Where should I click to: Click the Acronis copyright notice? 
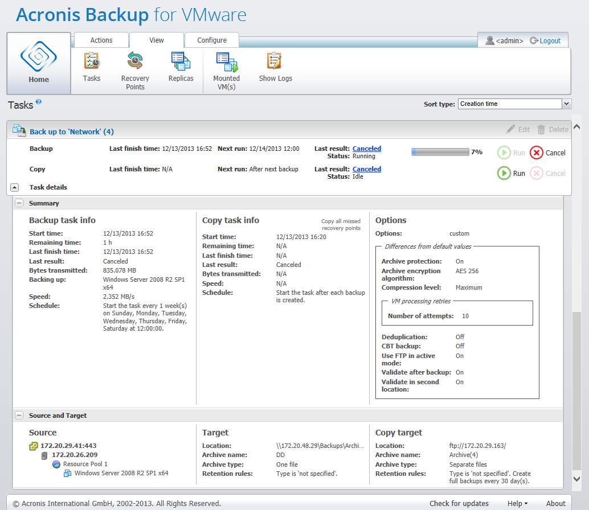click(x=117, y=504)
